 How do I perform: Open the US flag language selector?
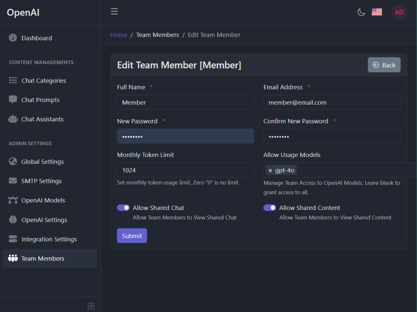[x=377, y=12]
